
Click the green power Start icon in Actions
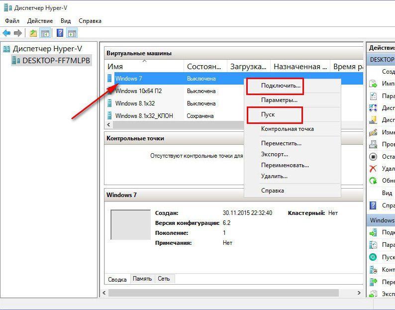tap(373, 257)
